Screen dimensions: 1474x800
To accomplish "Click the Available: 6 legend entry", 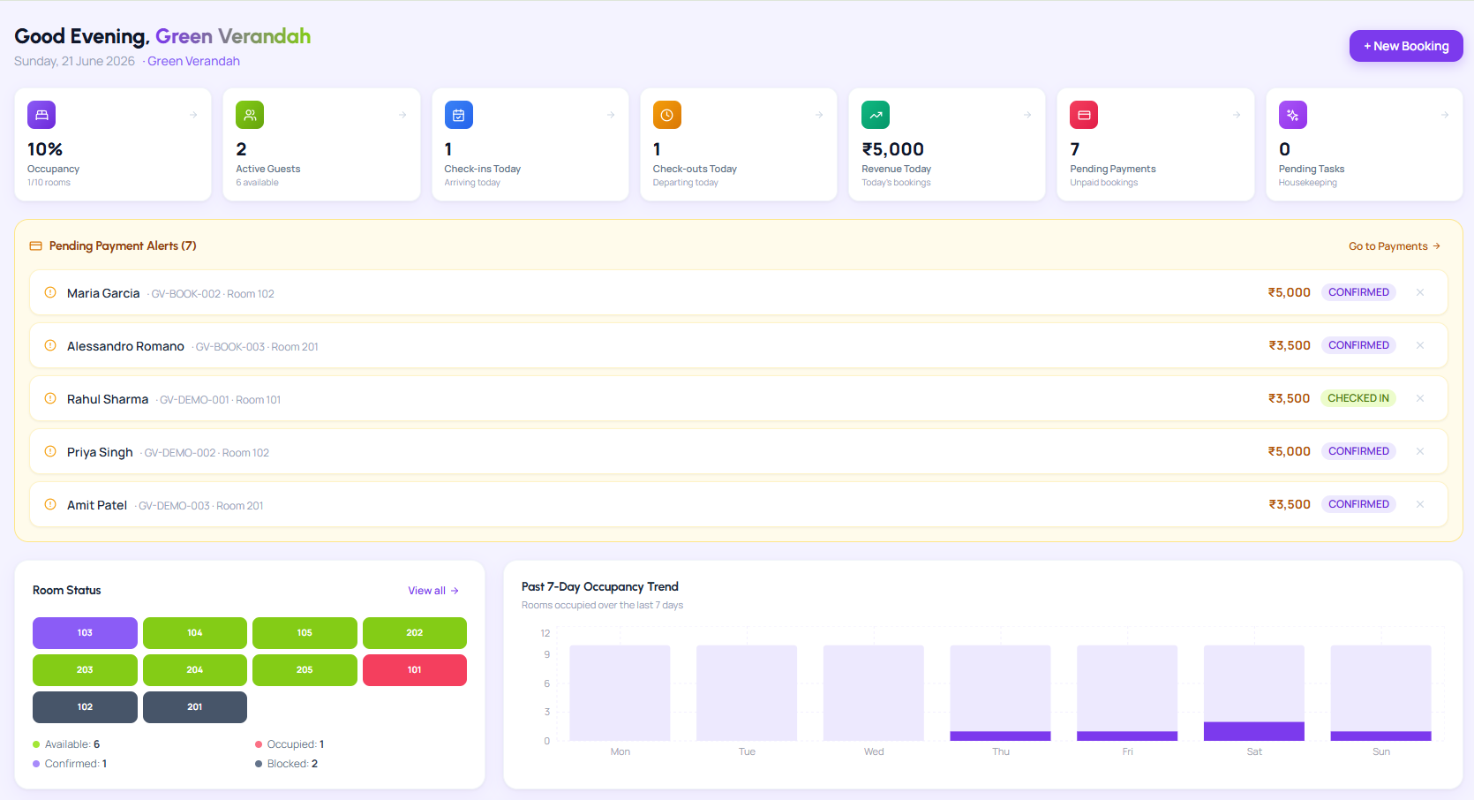I will 66,744.
